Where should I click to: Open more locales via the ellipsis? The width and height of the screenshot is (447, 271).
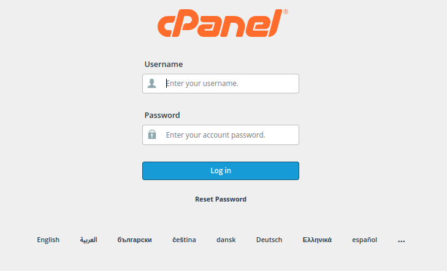(402, 240)
